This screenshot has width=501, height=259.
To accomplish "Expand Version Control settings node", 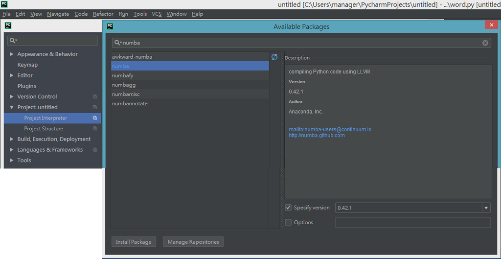I will pyautogui.click(x=12, y=96).
